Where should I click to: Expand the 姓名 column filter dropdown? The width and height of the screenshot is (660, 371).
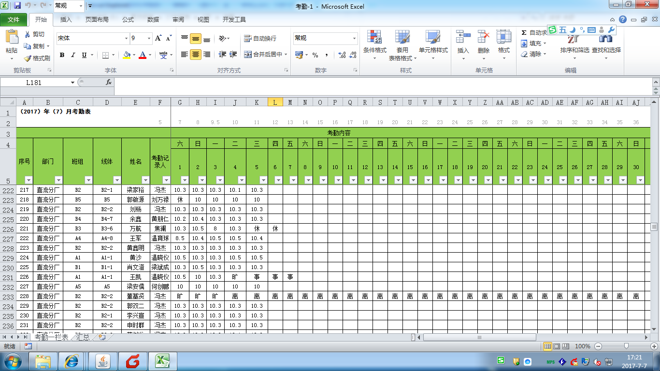[x=145, y=180]
